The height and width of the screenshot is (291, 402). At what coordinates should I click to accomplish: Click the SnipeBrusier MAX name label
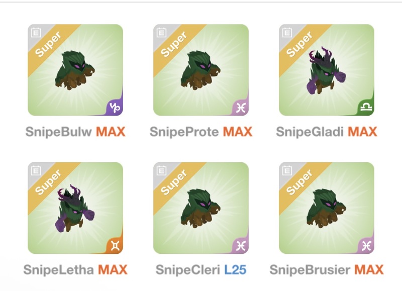327,270
